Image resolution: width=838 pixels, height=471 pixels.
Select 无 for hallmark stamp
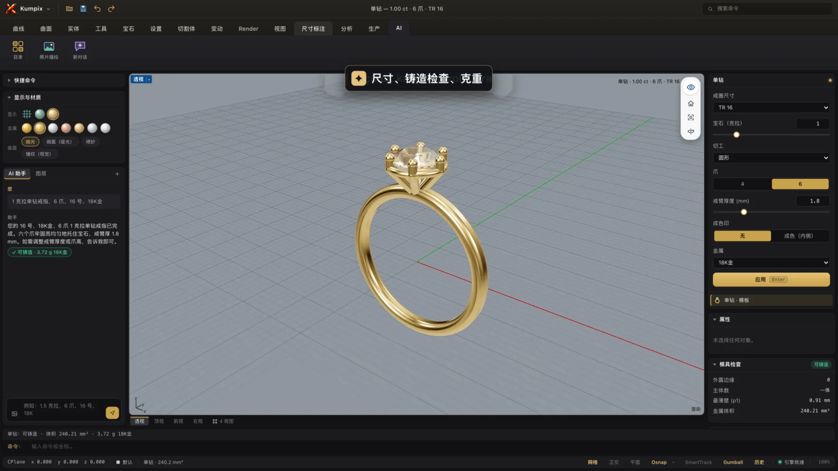742,236
